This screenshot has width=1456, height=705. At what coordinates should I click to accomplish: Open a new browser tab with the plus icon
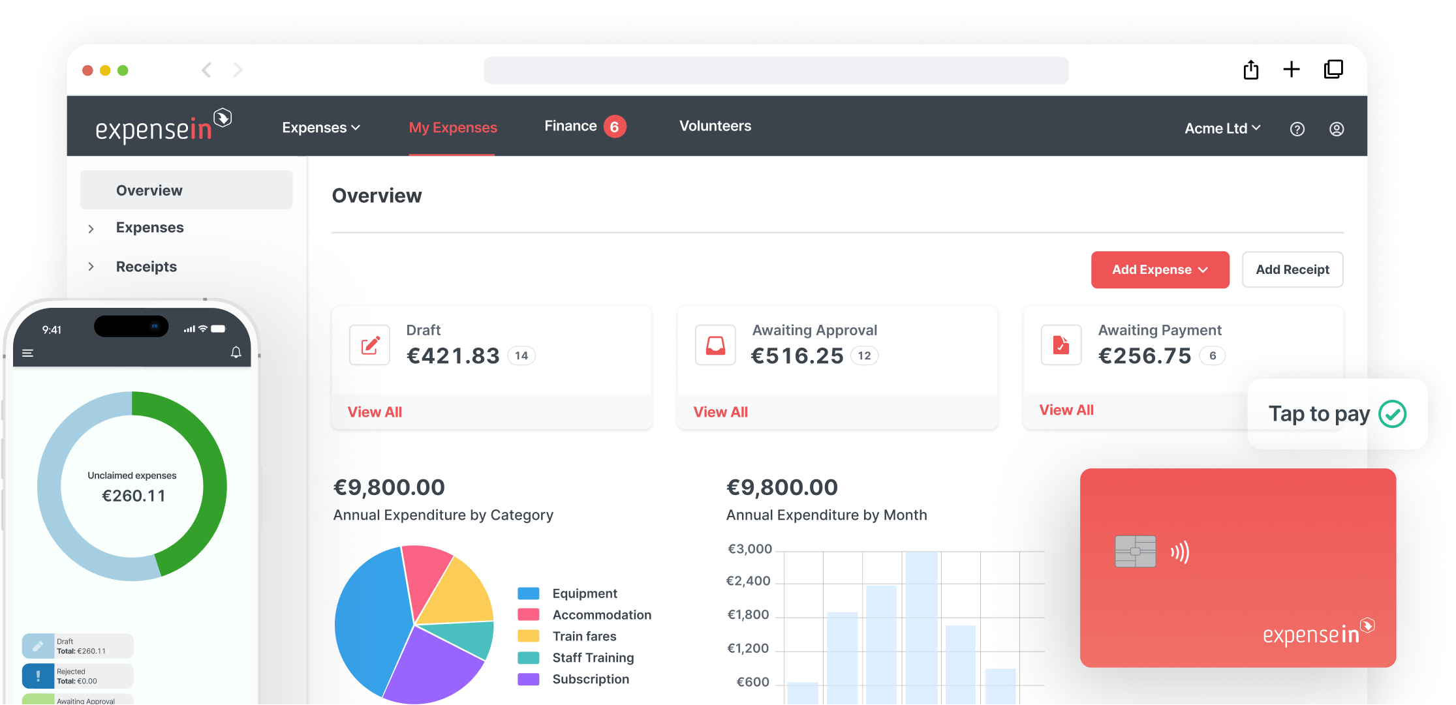click(x=1291, y=69)
